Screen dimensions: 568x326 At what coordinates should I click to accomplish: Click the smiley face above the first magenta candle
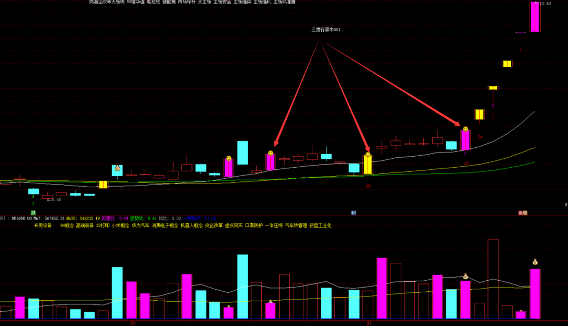pos(229,158)
